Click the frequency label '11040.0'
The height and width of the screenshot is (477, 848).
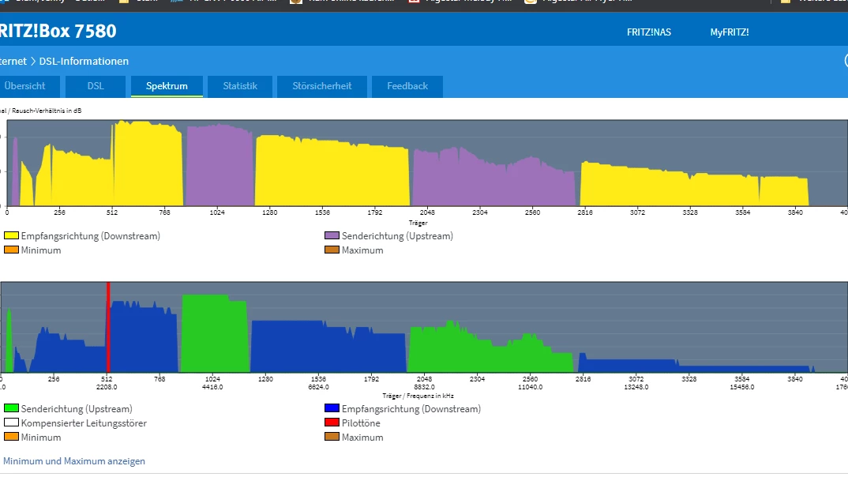pyautogui.click(x=530, y=387)
